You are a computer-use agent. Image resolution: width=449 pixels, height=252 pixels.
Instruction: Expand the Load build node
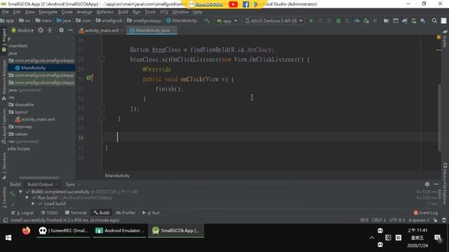tap(33, 204)
